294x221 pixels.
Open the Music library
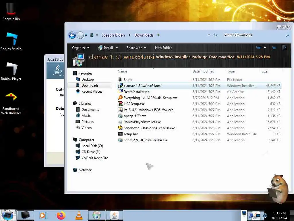pyautogui.click(x=86, y=116)
